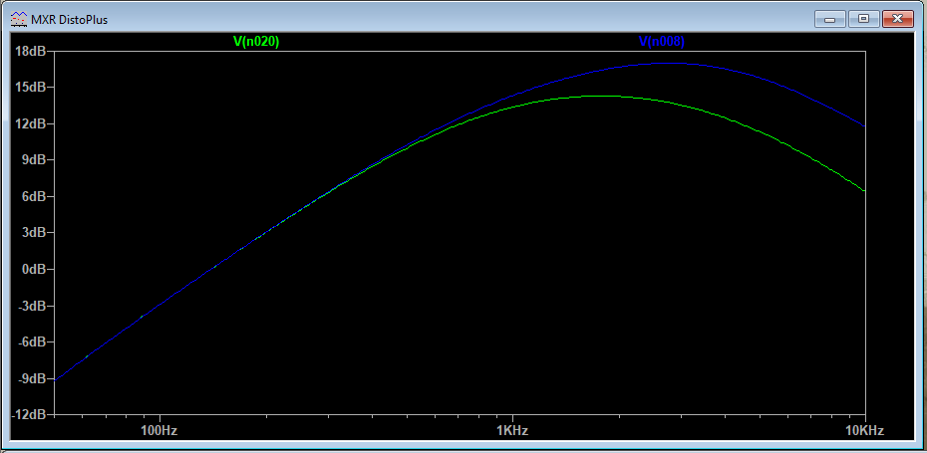Click the V(n020) green trace label
Viewport: 927px width, 453px height.
pos(256,42)
